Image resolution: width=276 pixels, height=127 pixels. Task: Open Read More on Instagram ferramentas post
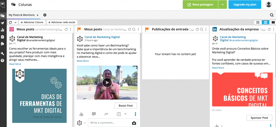point(15,64)
